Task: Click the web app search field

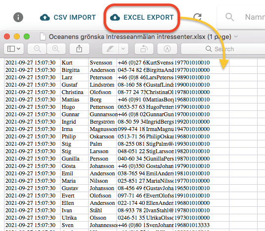Action: pos(241,17)
